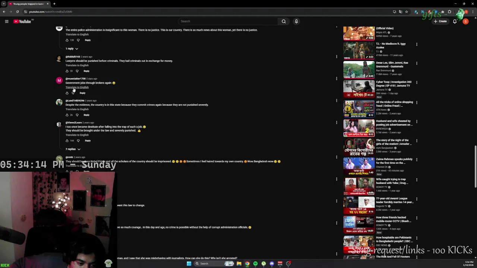Like the comment with 130 likes
This screenshot has width=477, height=268.
(x=67, y=40)
